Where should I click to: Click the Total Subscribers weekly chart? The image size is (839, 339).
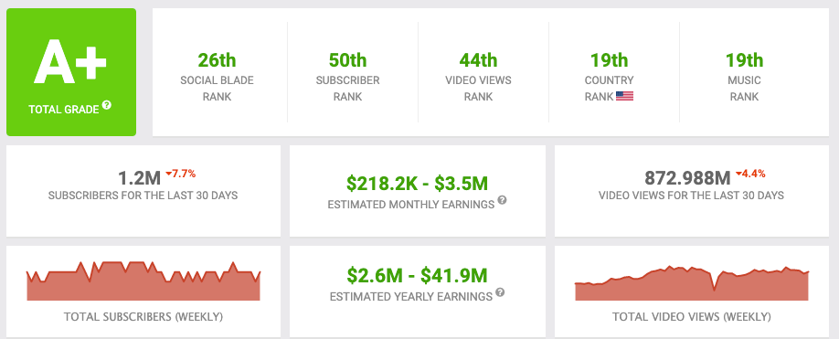143,281
